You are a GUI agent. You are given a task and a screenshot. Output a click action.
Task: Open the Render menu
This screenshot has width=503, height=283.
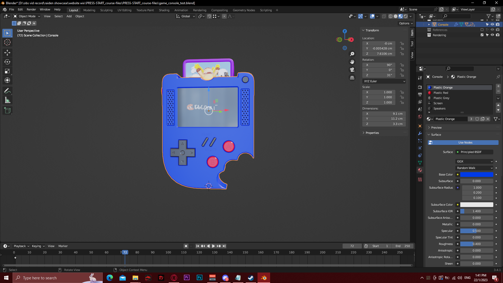(31, 9)
